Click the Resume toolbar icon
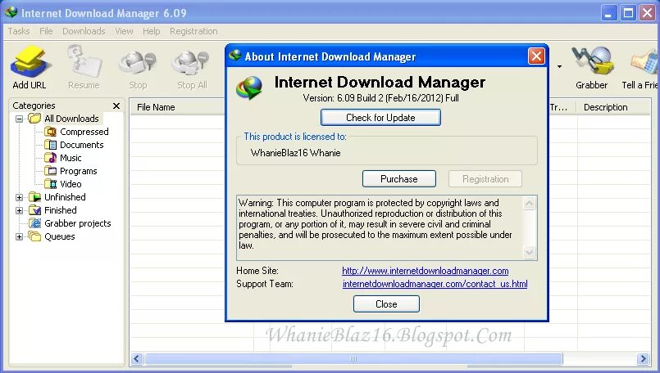 [x=84, y=62]
